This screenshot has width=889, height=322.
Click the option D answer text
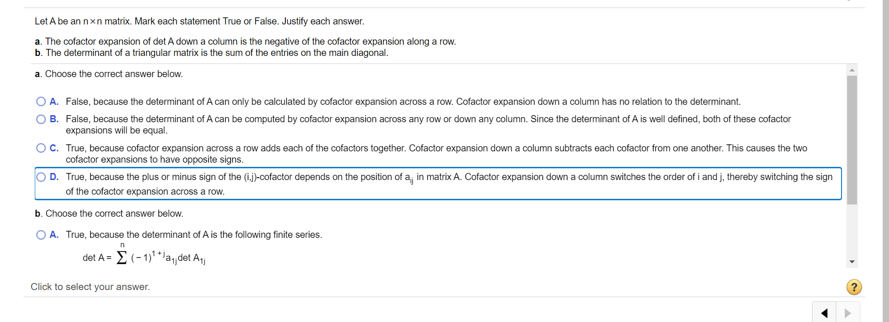point(449,184)
